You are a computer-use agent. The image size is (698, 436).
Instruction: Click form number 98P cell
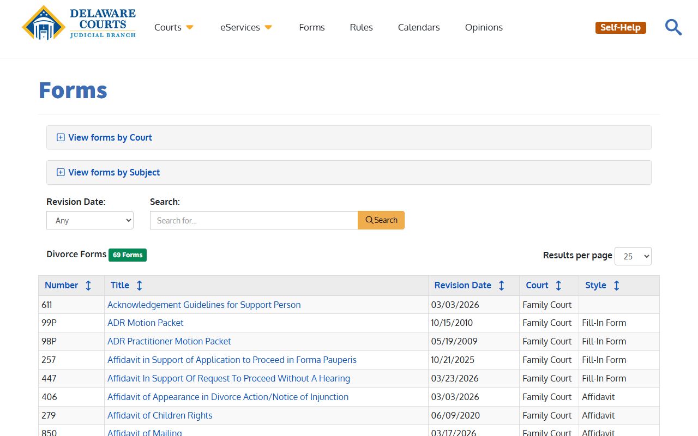point(71,341)
